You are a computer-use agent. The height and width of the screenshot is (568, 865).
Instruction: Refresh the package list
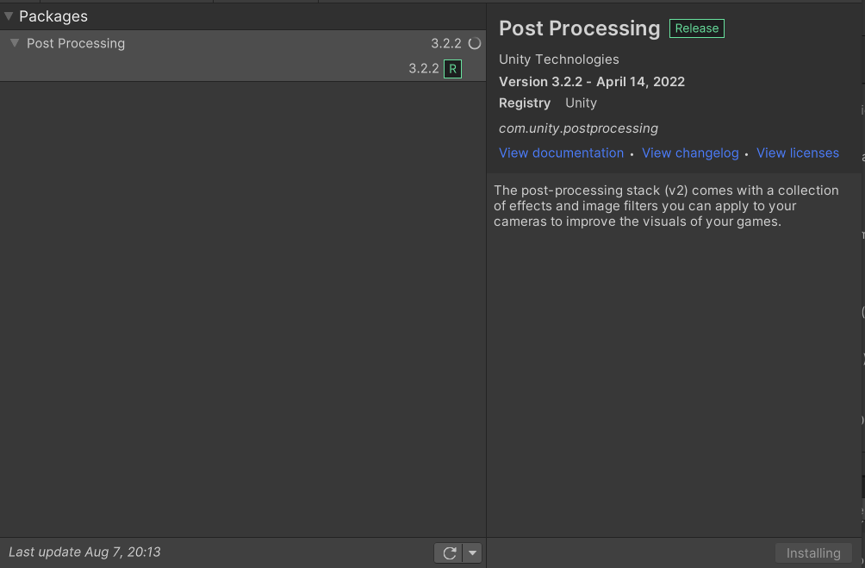click(x=449, y=552)
